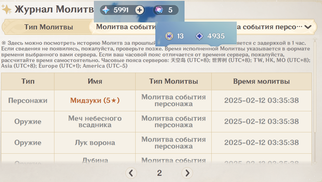Click the primogem icon beside 5991

point(106,10)
